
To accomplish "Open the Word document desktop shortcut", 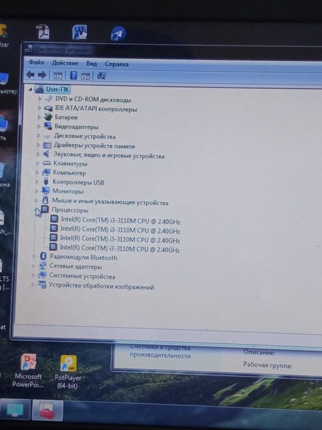I will pyautogui.click(x=80, y=33).
